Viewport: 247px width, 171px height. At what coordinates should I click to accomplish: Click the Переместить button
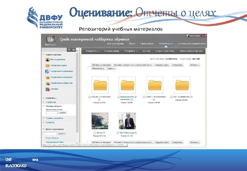(98, 68)
